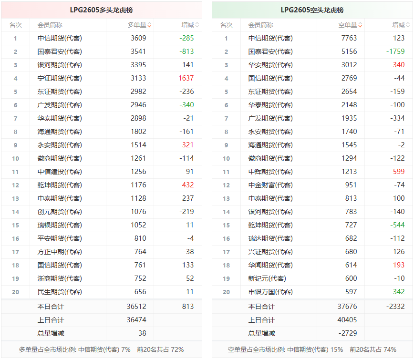
Task: Select 兴证期货(代客) row name
Action: click(x=270, y=252)
